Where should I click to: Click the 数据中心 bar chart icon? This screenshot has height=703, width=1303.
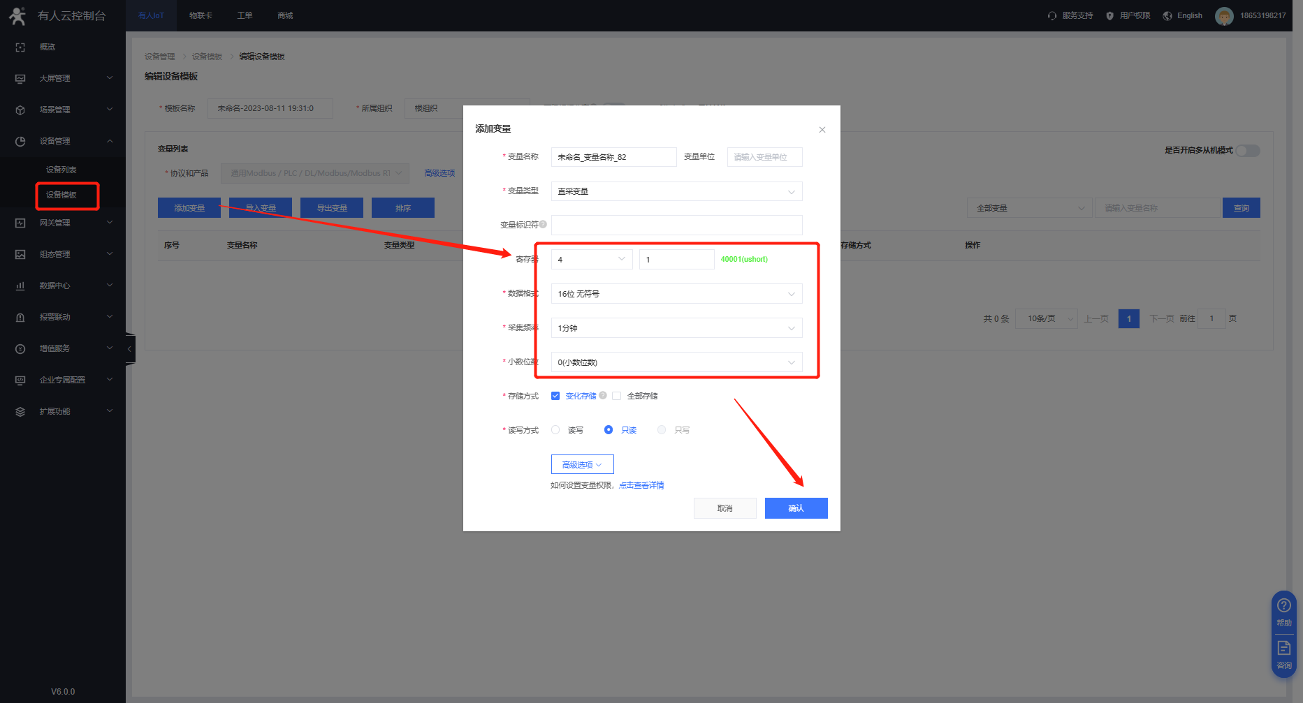[x=20, y=286]
